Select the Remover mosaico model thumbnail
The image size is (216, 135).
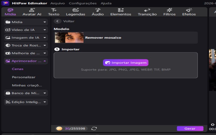[69, 38]
